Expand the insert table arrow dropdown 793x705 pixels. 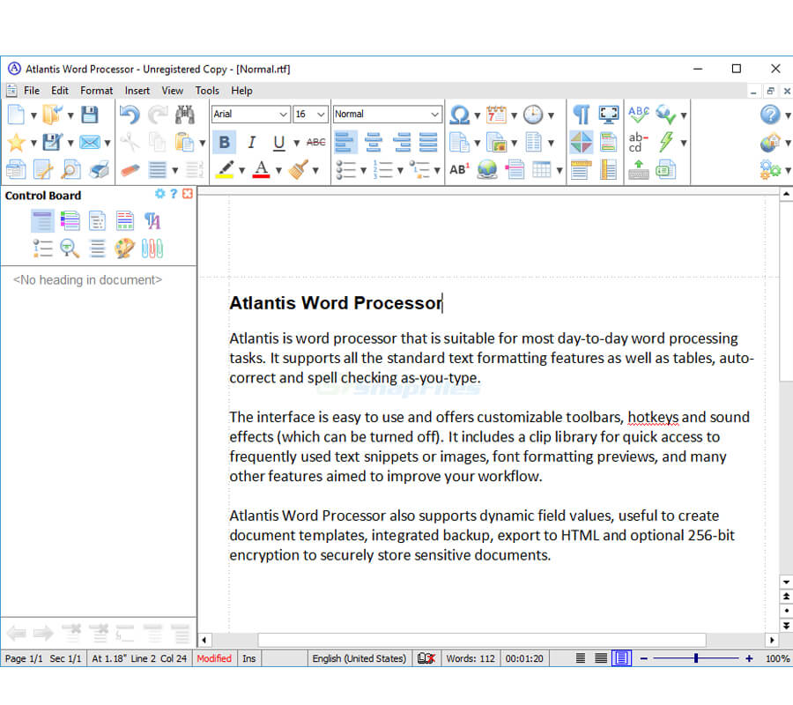tap(560, 170)
